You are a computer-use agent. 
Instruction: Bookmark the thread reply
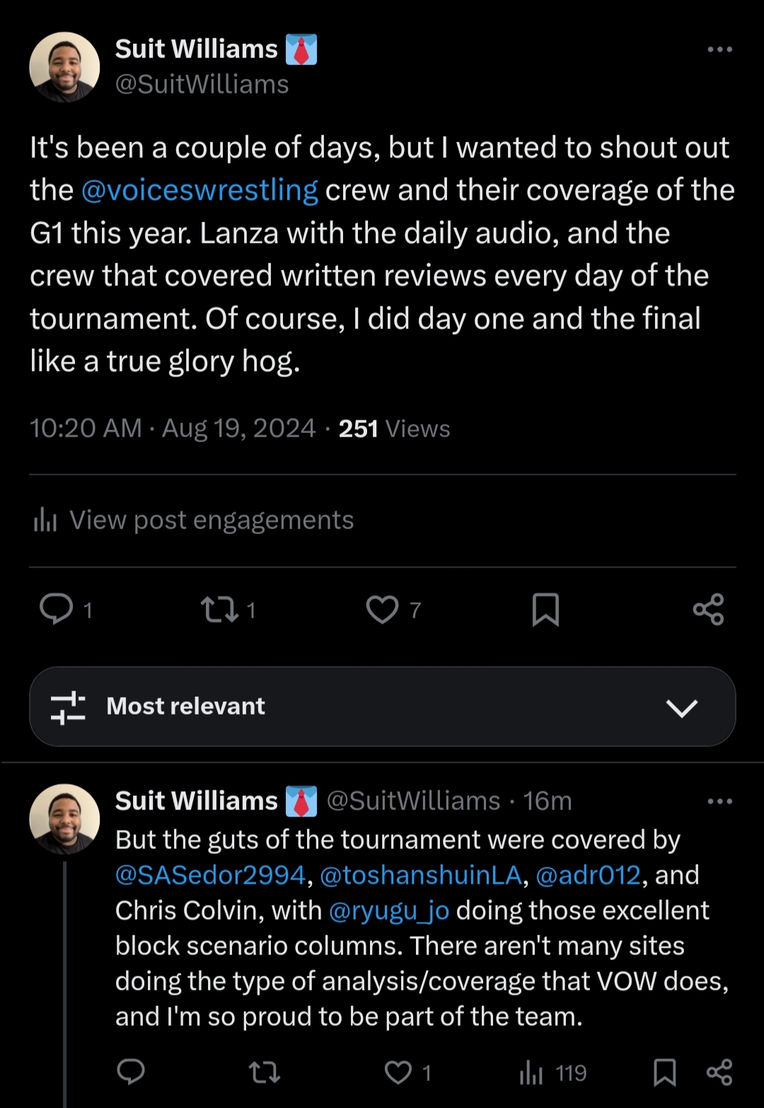664,1073
